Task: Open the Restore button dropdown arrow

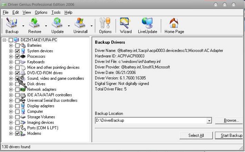Action: coord(46,26)
